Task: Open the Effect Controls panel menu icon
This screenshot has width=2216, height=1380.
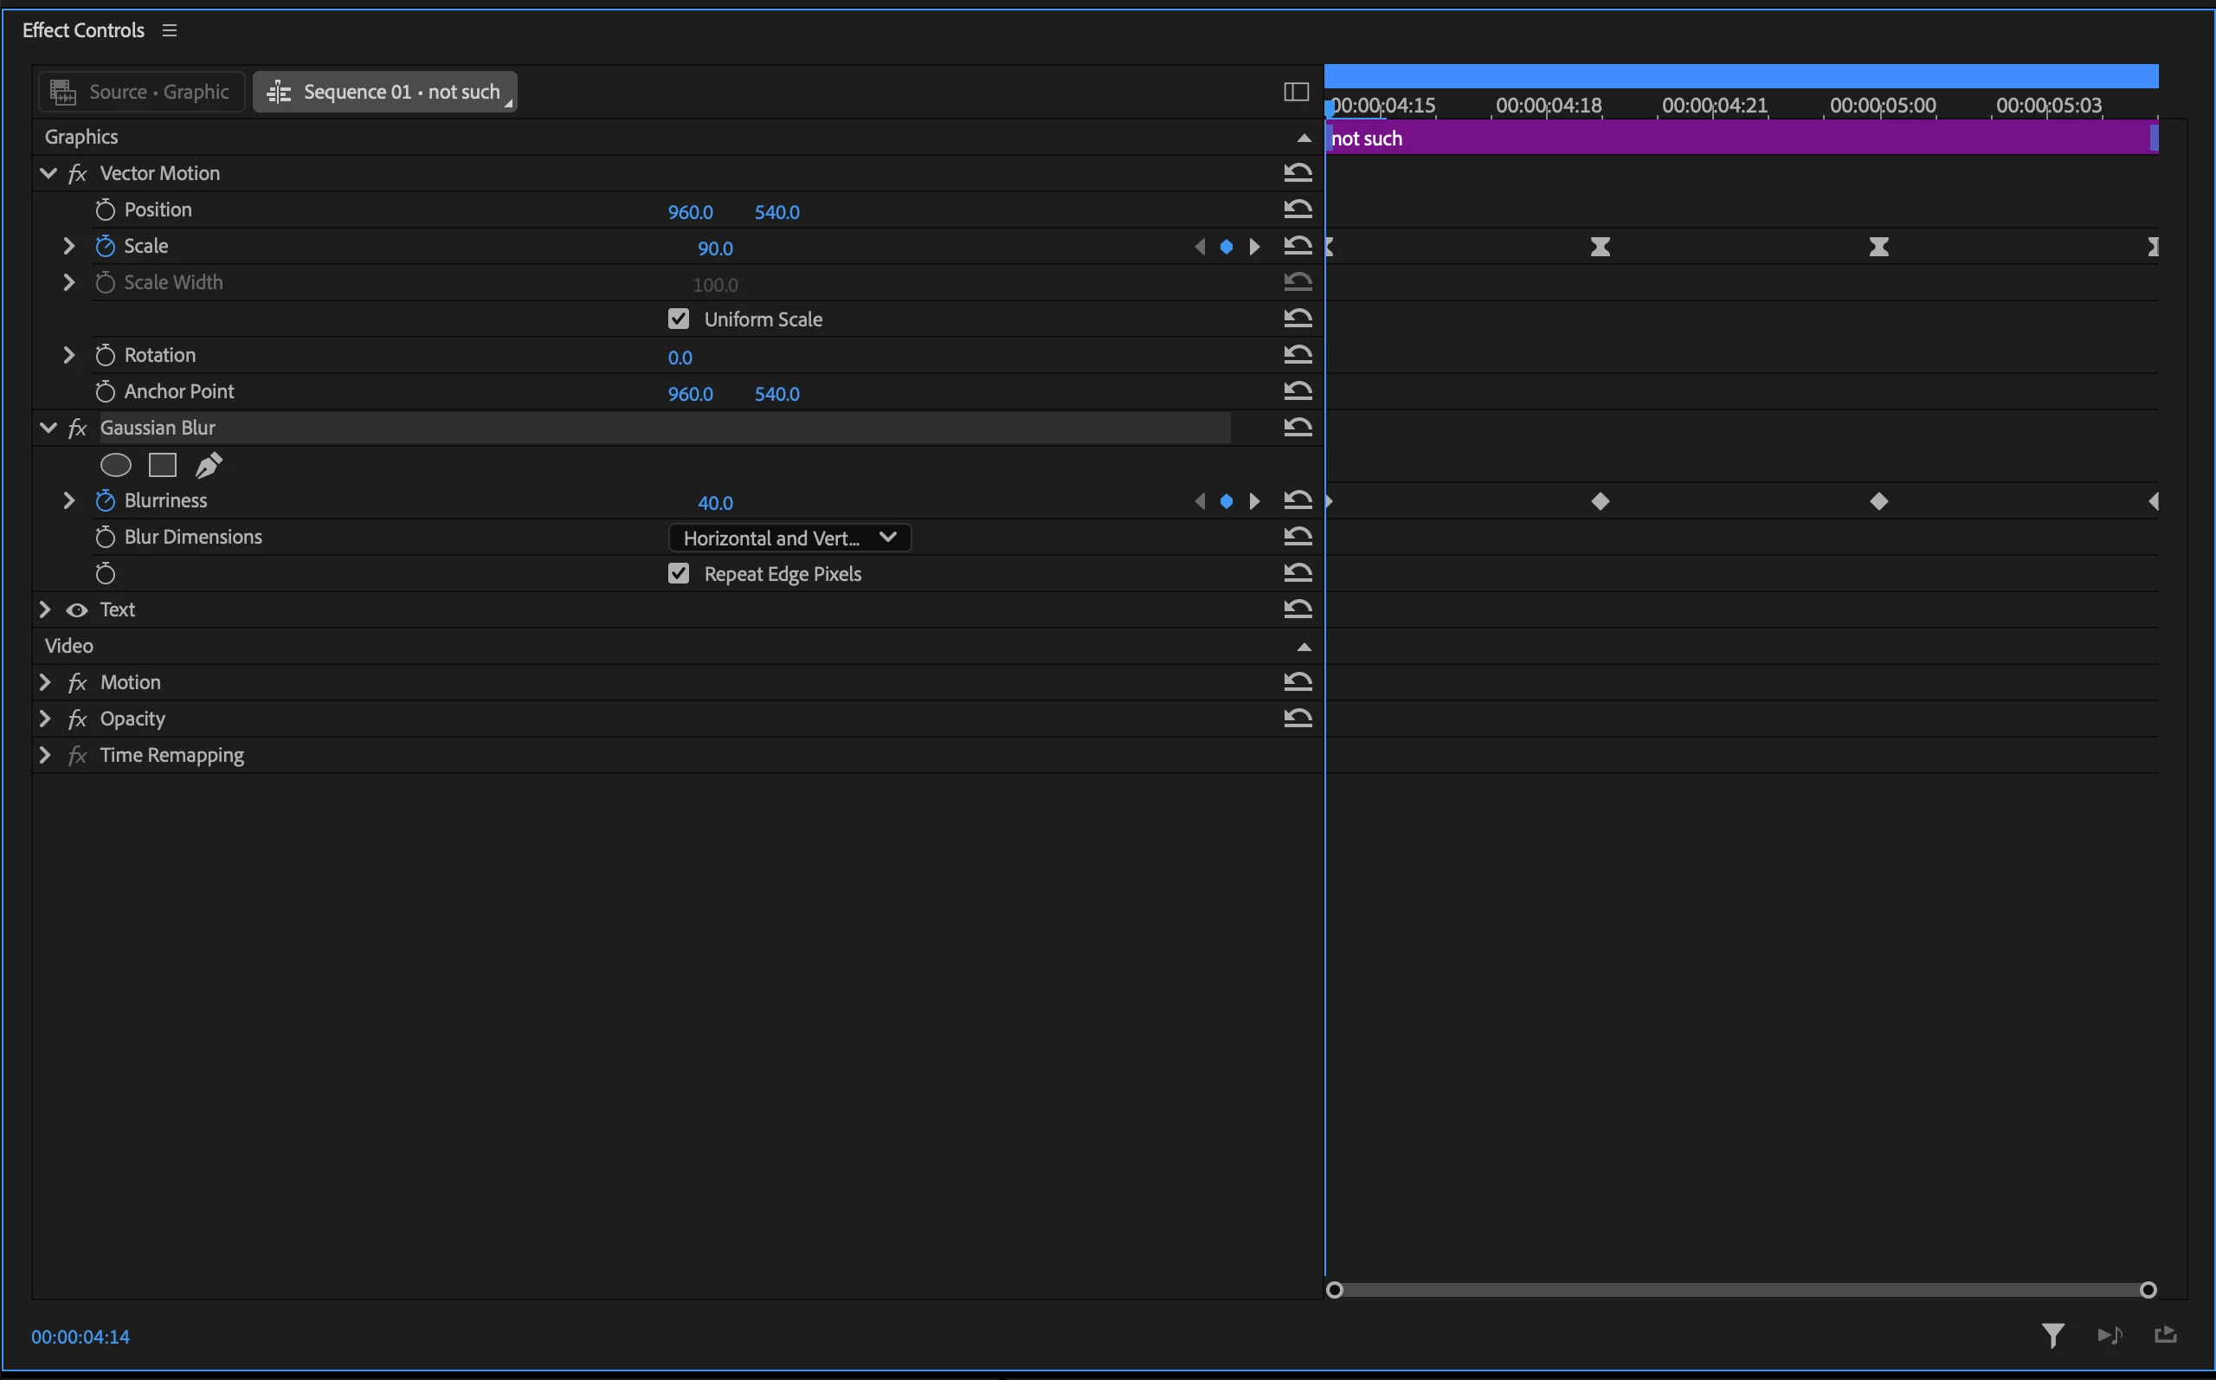Action: pyautogui.click(x=170, y=30)
